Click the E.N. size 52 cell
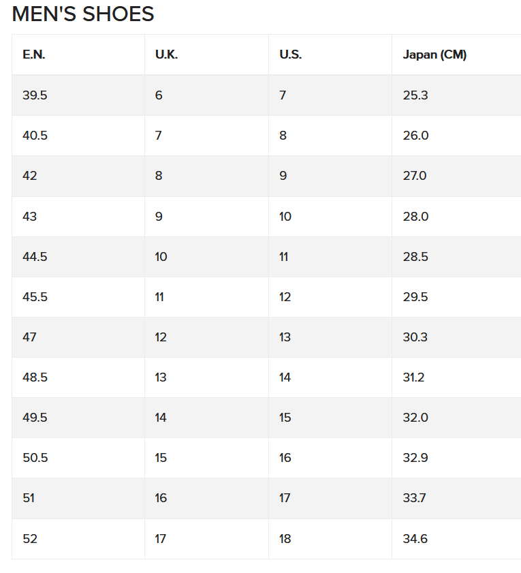 pos(78,539)
